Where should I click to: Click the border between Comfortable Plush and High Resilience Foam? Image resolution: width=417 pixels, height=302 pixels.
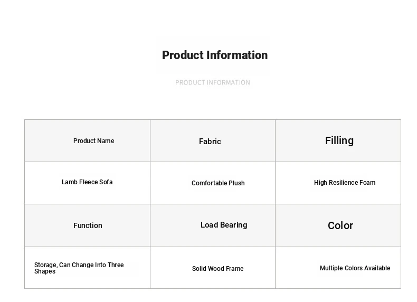(275, 183)
